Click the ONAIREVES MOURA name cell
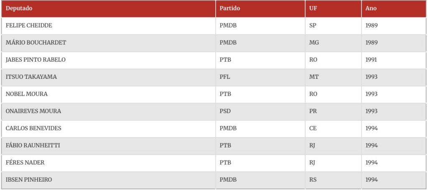Image resolution: width=428 pixels, height=190 pixels. (33, 111)
